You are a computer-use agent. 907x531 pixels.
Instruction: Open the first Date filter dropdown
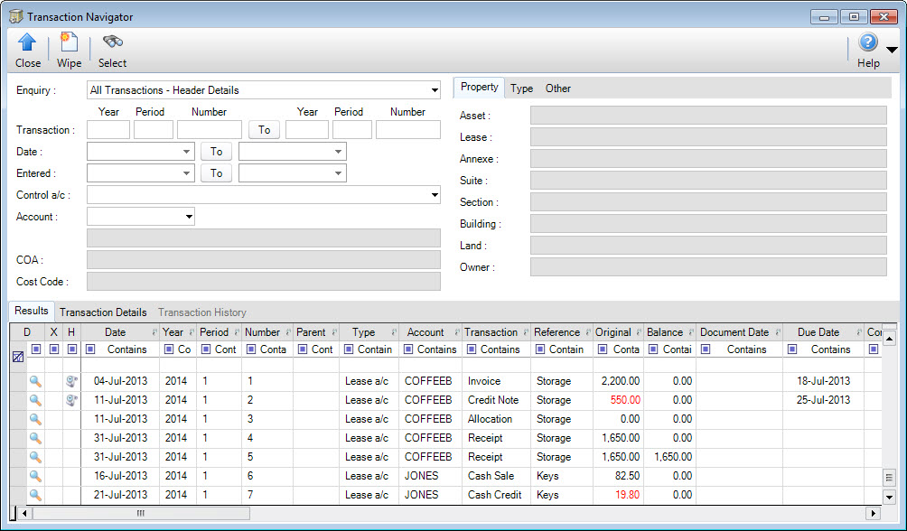pos(187,151)
